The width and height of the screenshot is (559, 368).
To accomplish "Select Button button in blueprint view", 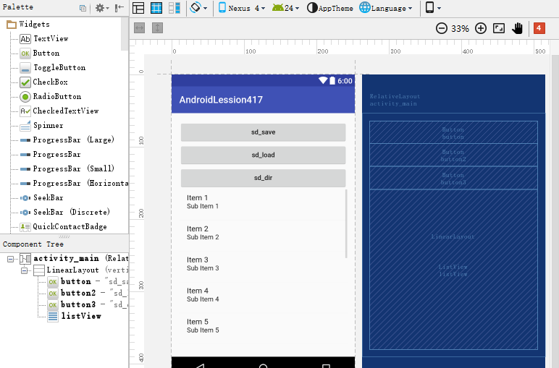I will tap(453, 132).
